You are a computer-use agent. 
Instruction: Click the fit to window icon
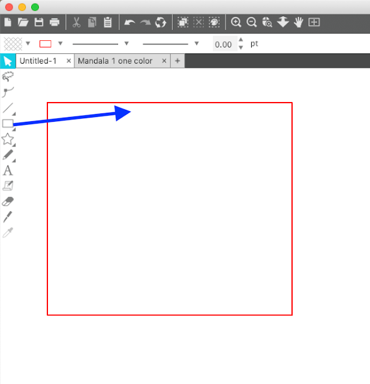point(314,22)
